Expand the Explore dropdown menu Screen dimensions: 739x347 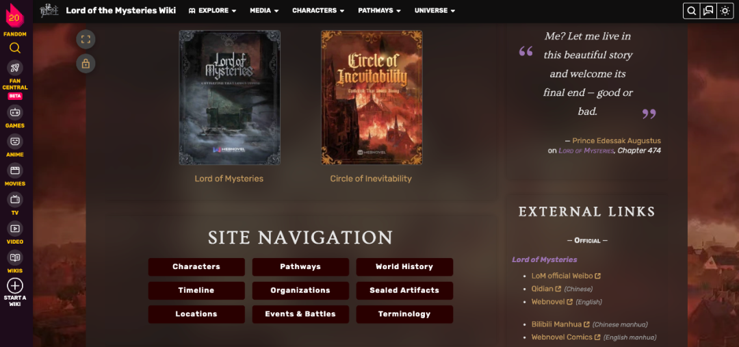point(212,10)
